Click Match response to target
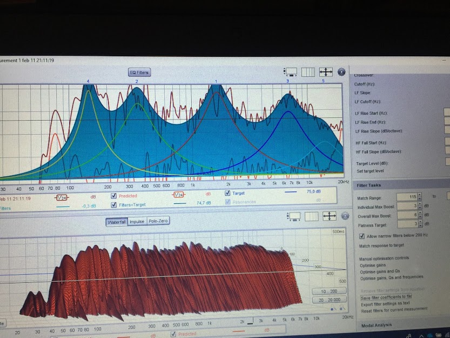Screen dimensions: 450x338 pyautogui.click(x=381, y=246)
